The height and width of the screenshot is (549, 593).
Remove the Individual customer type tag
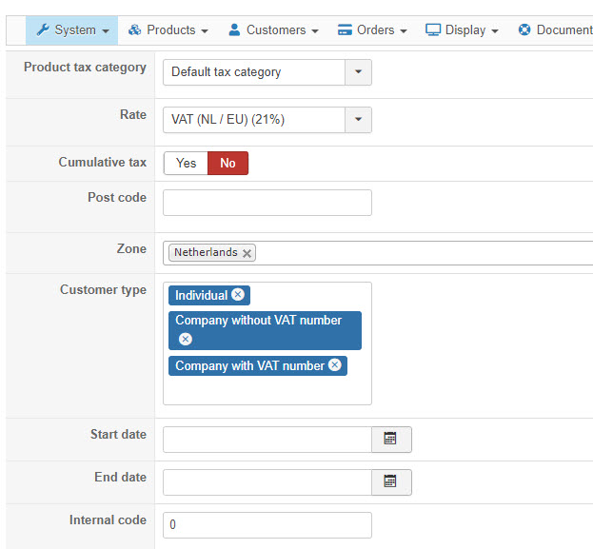coord(238,295)
